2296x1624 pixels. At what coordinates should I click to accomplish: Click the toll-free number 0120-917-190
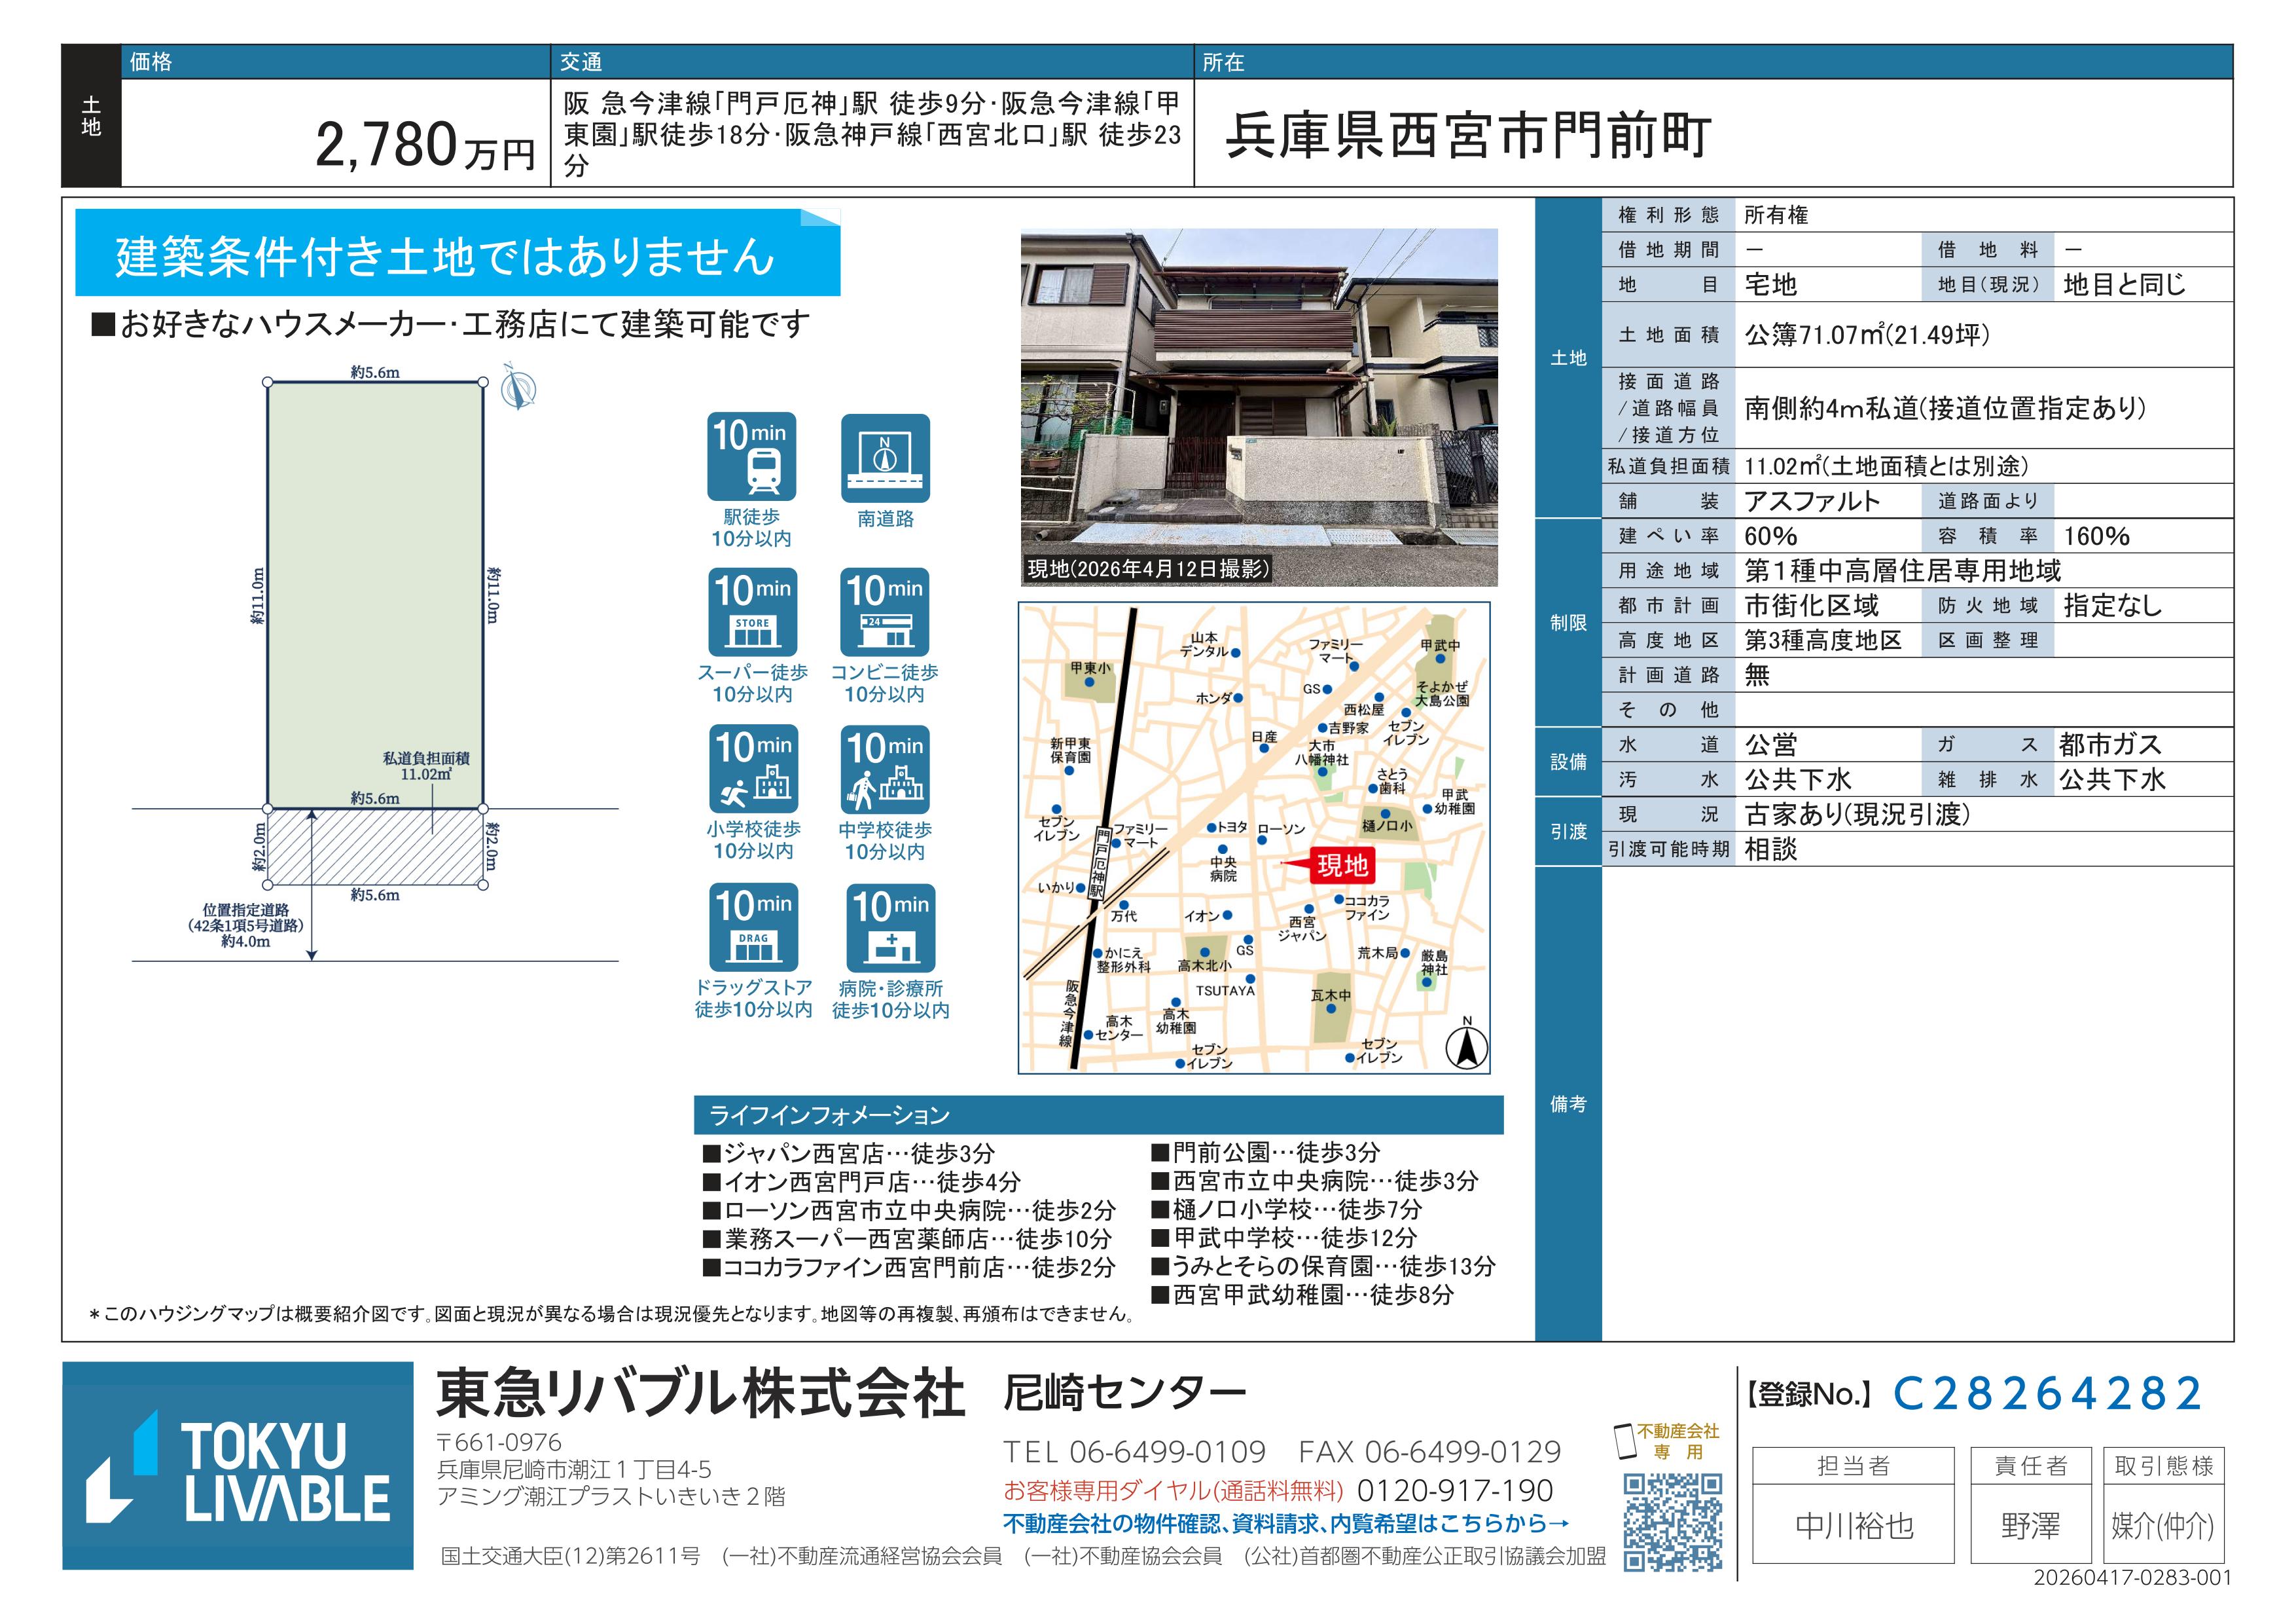point(1454,1491)
